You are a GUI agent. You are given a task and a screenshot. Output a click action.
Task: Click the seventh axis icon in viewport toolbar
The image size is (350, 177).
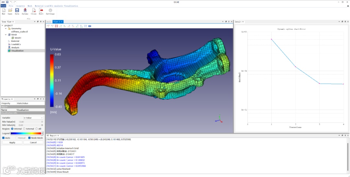click(73, 26)
